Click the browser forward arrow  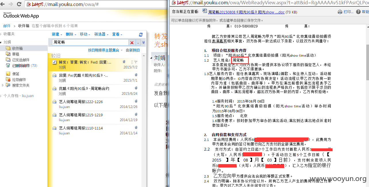coord(11,4)
